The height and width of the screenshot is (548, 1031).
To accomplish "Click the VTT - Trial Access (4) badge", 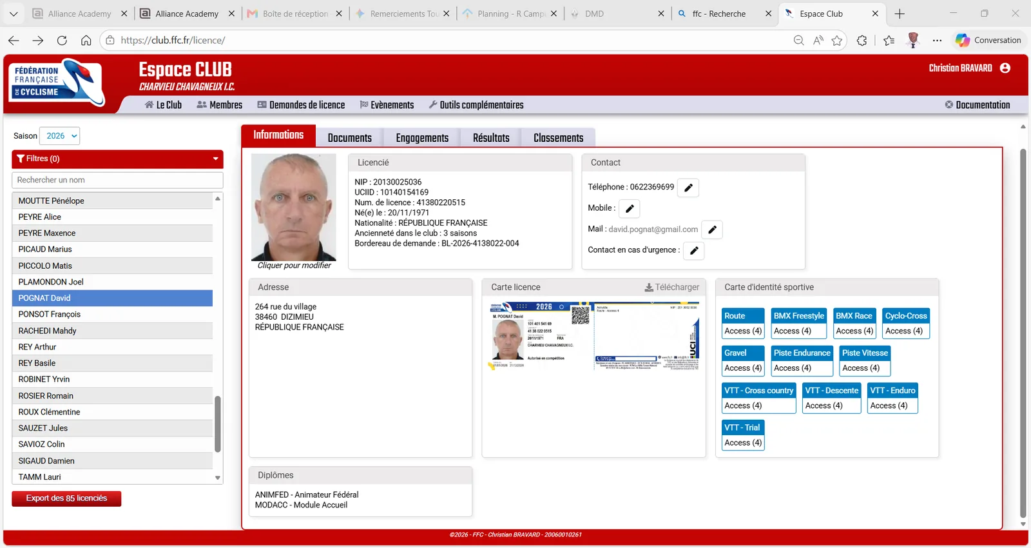I will pyautogui.click(x=743, y=435).
